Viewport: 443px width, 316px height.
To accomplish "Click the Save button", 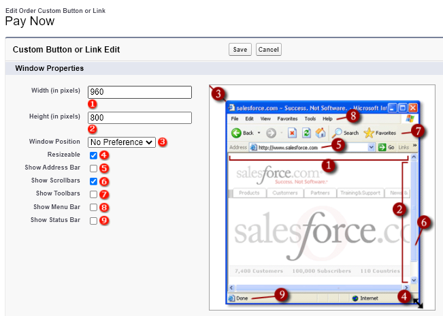I will (240, 50).
